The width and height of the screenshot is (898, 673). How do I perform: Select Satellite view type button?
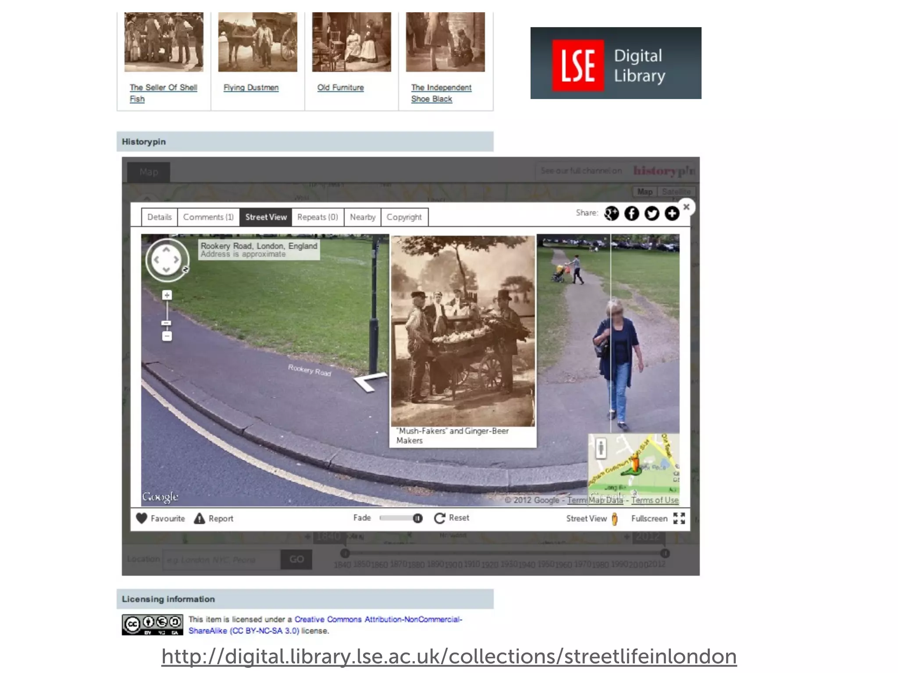tap(676, 191)
